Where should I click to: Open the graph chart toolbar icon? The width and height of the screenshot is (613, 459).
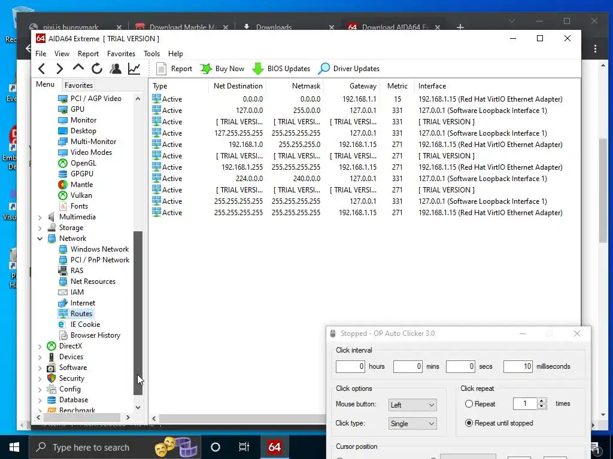[134, 69]
